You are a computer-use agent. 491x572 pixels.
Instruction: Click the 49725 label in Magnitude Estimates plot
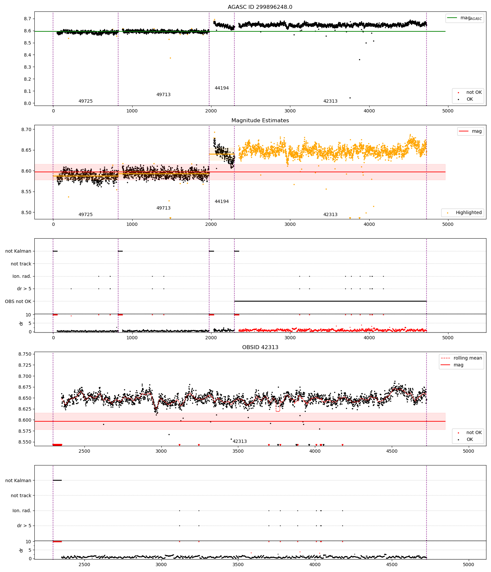85,214
